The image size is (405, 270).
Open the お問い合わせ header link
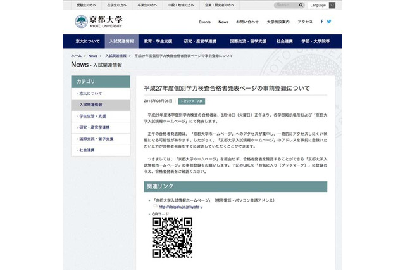(x=247, y=22)
